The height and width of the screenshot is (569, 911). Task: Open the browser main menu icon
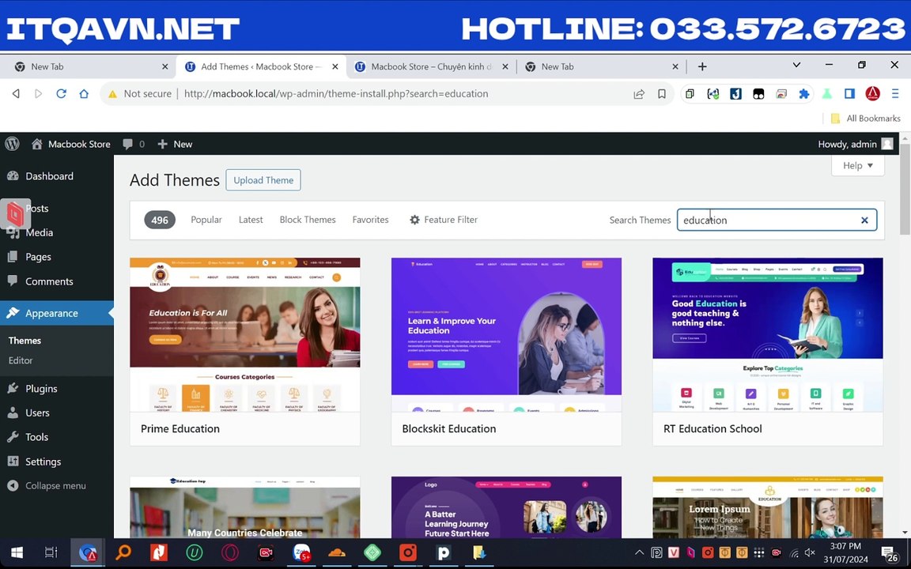(x=895, y=93)
